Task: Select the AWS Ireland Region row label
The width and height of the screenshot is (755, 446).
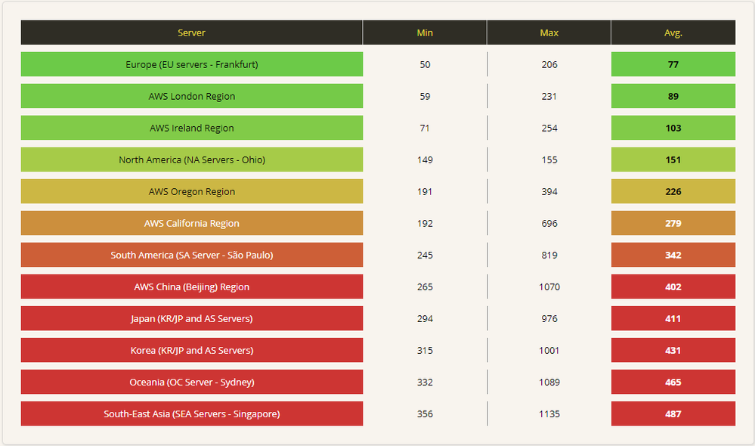Action: click(192, 128)
